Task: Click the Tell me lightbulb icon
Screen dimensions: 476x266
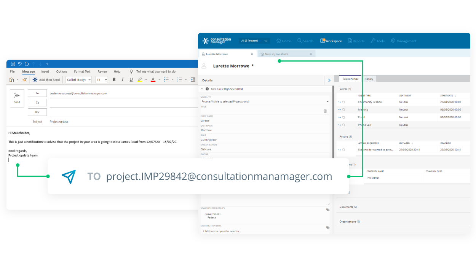Action: click(131, 71)
